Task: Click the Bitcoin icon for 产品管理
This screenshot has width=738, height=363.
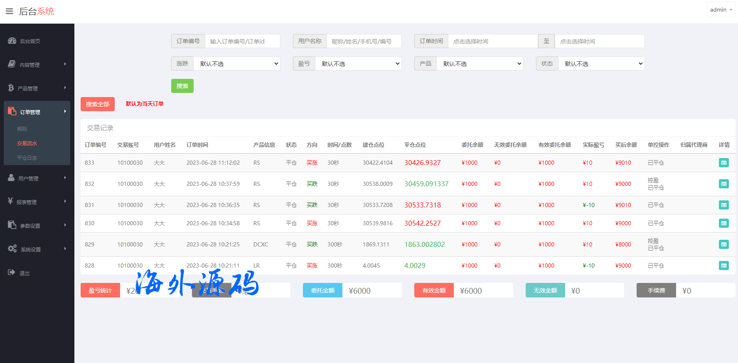Action: point(11,88)
